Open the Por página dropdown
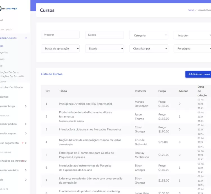The width and height of the screenshot is (211, 194). click(x=193, y=49)
